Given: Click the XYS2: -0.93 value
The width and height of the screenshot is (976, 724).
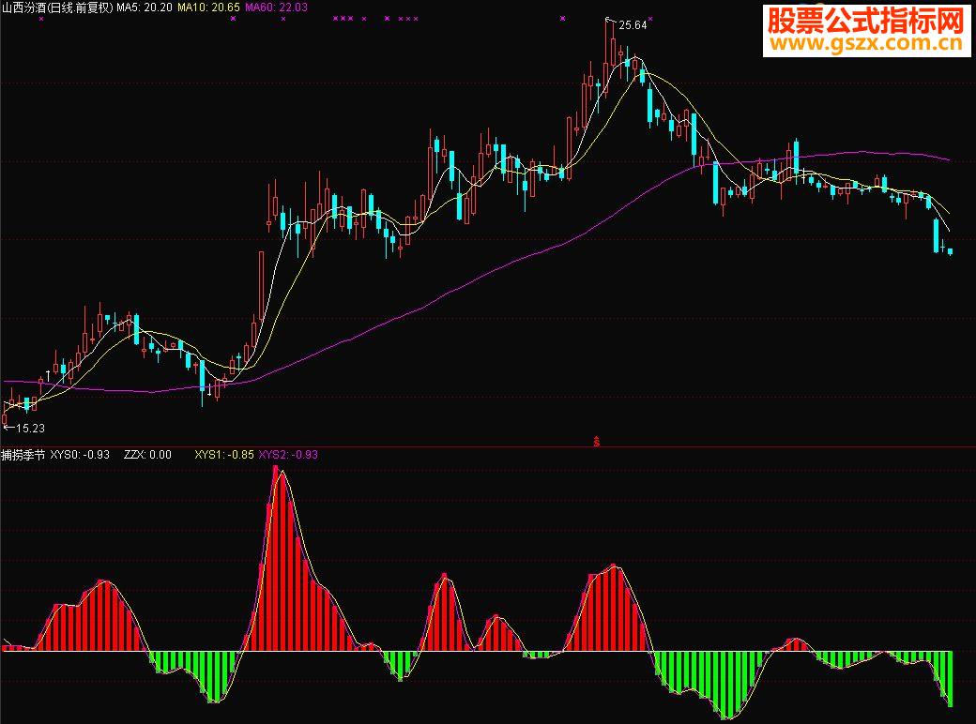Looking at the screenshot, I should (x=288, y=455).
